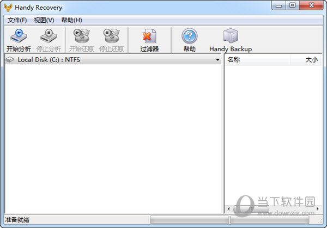The image size is (327, 228).
Task: Click the right arrow of the file list scrollbar
Action: click(x=318, y=208)
